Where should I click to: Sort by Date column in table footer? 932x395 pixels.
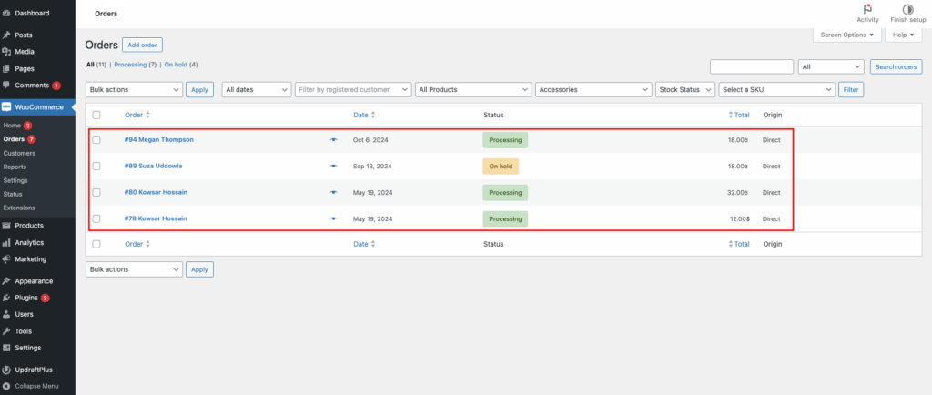[x=364, y=244]
